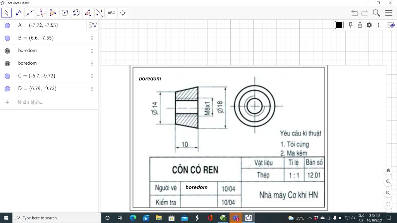The image size is (397, 223).
Task: Enter fullscreen graphics view
Action: point(388,204)
